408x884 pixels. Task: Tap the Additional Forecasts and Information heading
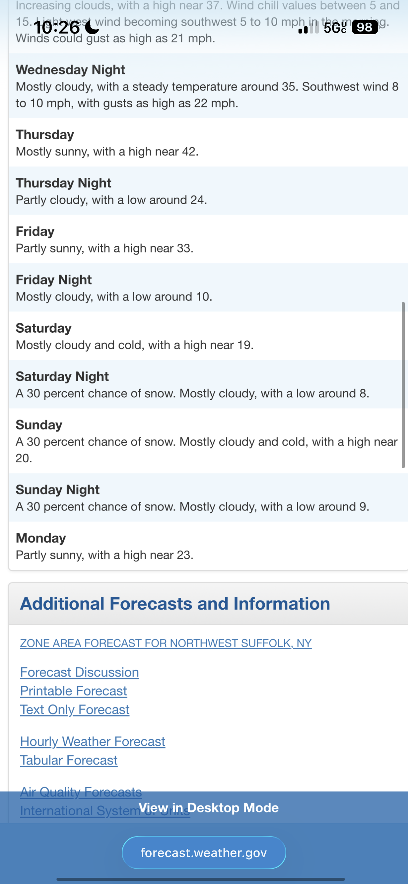point(175,604)
